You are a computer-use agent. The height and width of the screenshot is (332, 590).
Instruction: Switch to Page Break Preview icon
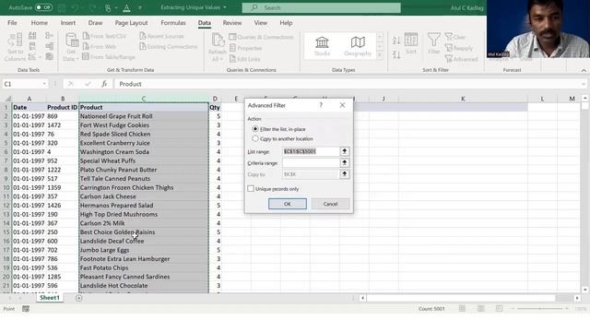click(499, 309)
